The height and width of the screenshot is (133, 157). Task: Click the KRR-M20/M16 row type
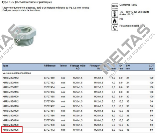(11, 82)
